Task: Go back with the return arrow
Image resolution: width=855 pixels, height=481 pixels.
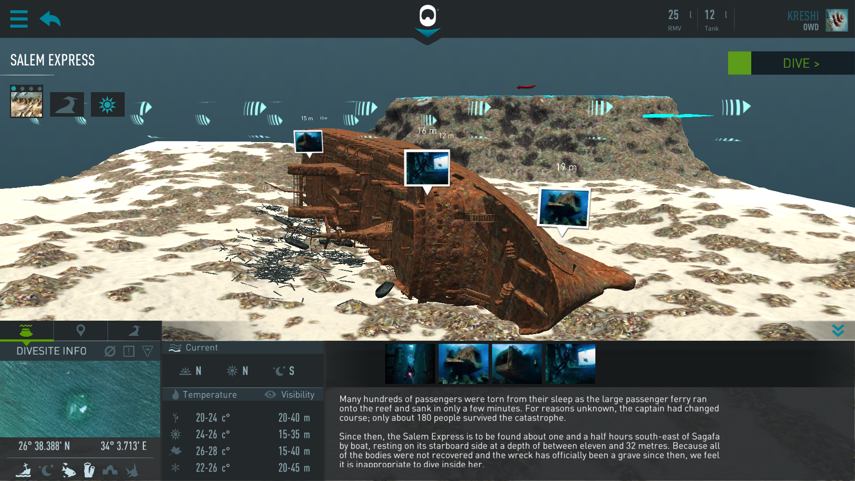Action: (50, 19)
